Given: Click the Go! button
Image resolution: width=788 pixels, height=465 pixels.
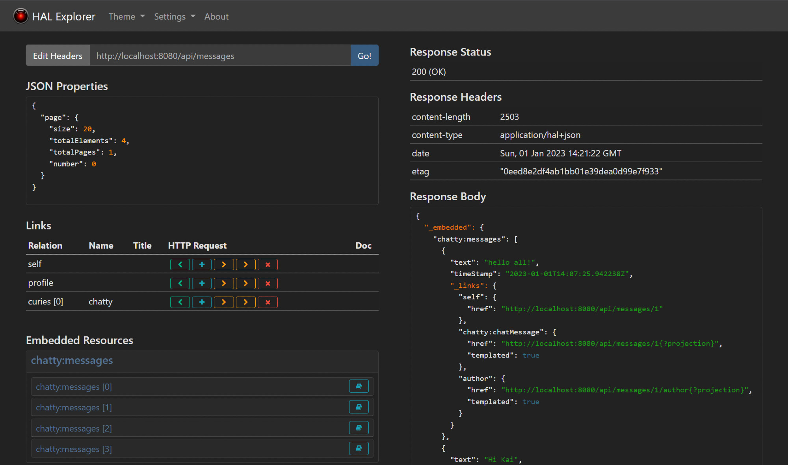Looking at the screenshot, I should [x=364, y=55].
